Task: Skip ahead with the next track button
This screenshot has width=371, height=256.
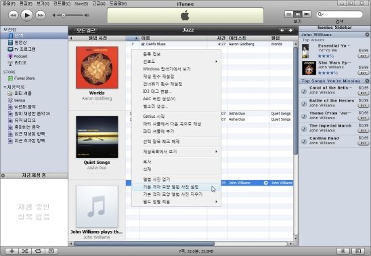Action: [41, 16]
